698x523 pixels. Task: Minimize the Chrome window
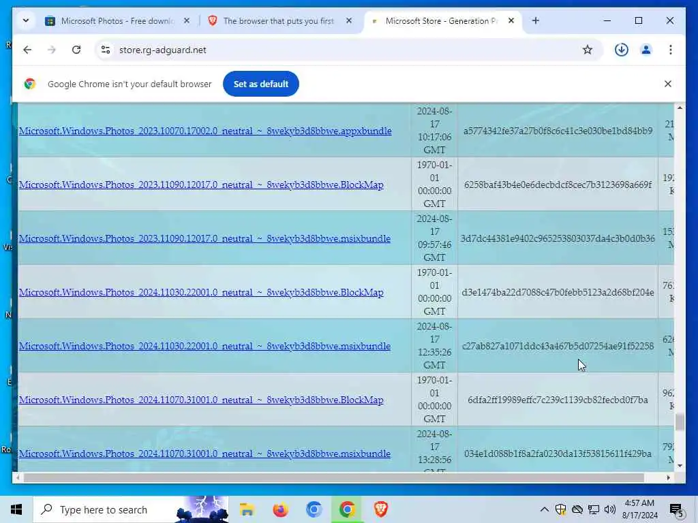pyautogui.click(x=607, y=20)
